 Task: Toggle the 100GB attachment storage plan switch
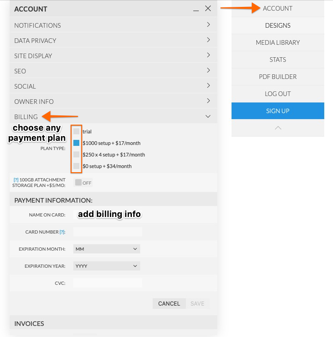tap(83, 183)
